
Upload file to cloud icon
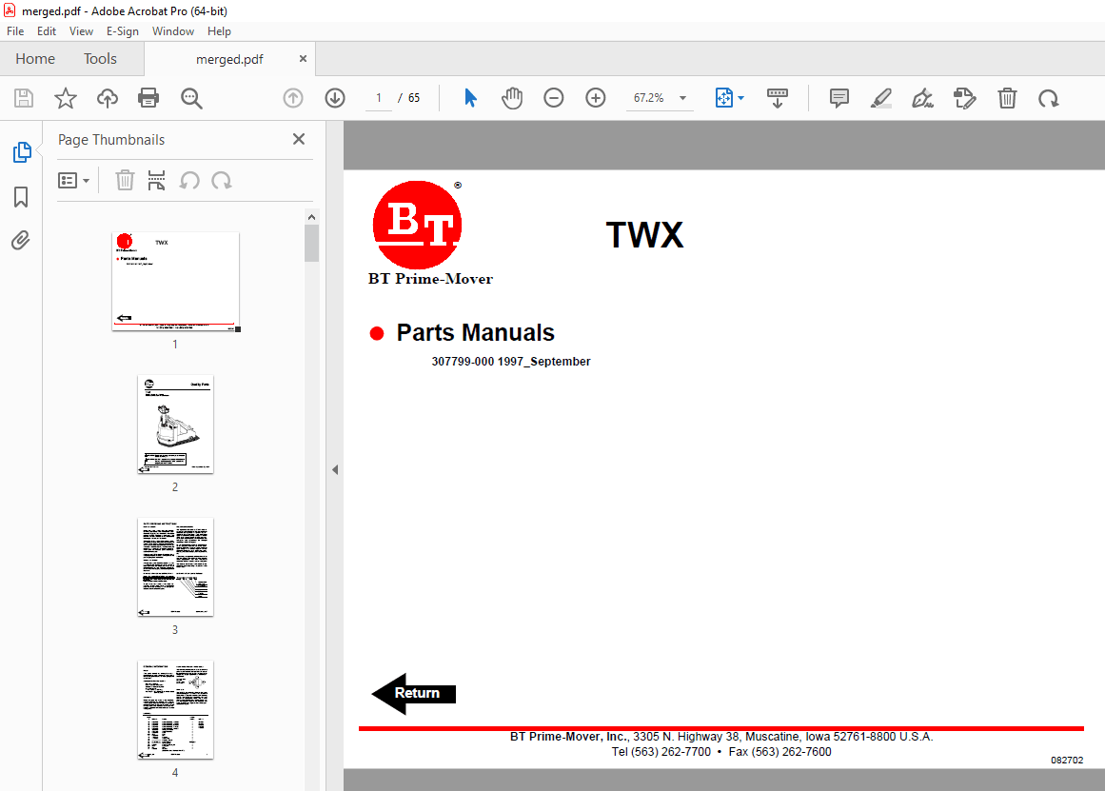click(108, 98)
